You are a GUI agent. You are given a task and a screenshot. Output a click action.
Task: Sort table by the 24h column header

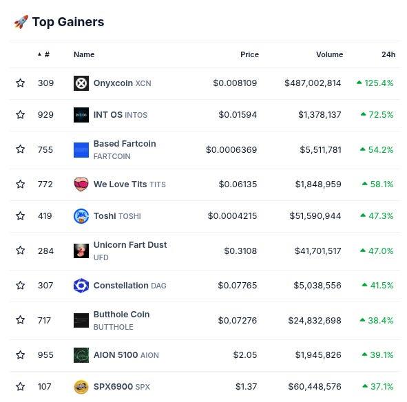coord(388,54)
